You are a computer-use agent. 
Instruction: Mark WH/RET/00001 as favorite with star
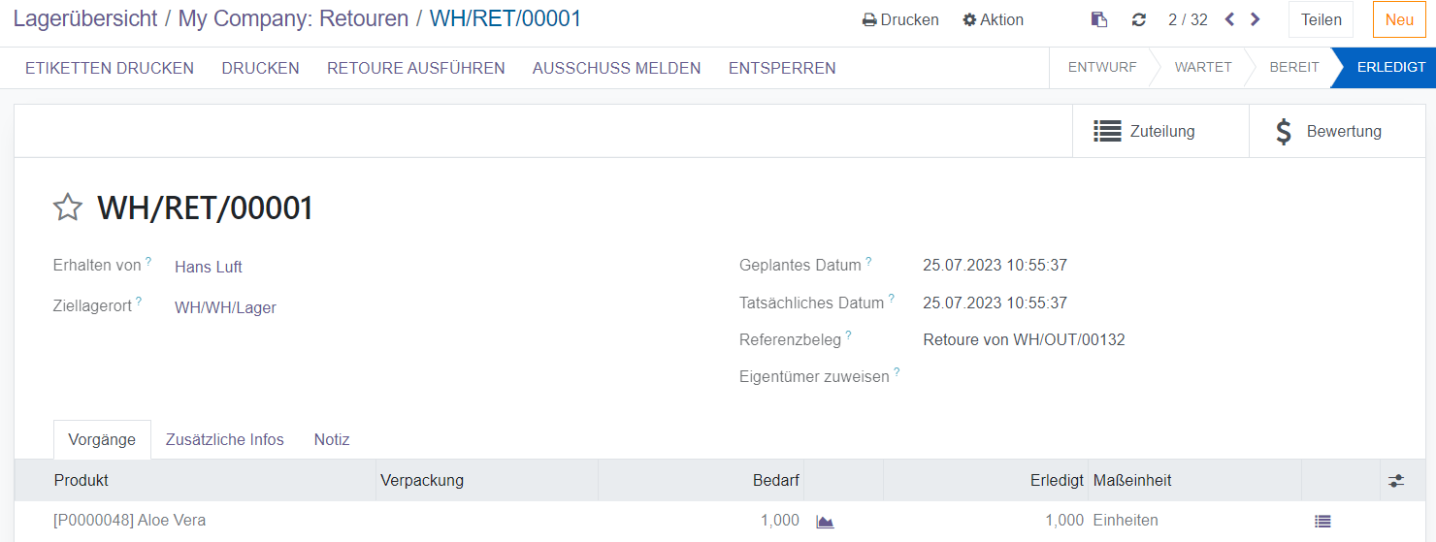tap(67, 207)
